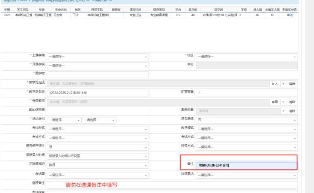This screenshot has width=314, height=193.
Task: Click the 教学班名称 text field
Action: point(98,93)
